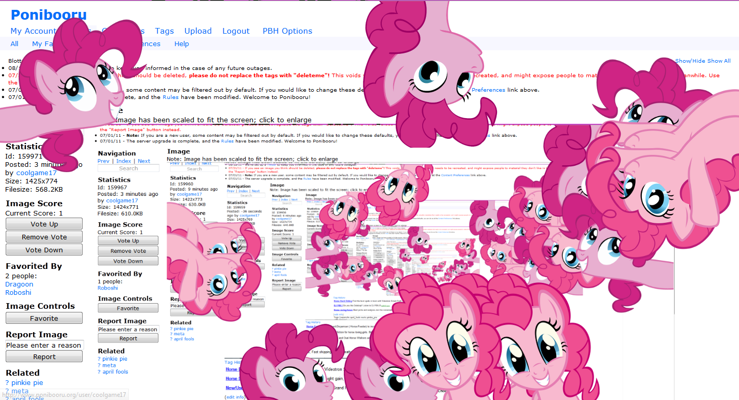This screenshot has width=739, height=400.
Task: Select the 'Id: 159971' statistics text
Action: [x=24, y=156]
